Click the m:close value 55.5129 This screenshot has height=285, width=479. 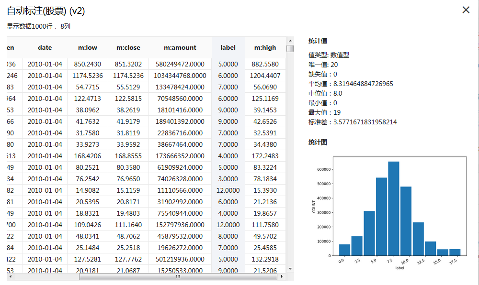(128, 87)
